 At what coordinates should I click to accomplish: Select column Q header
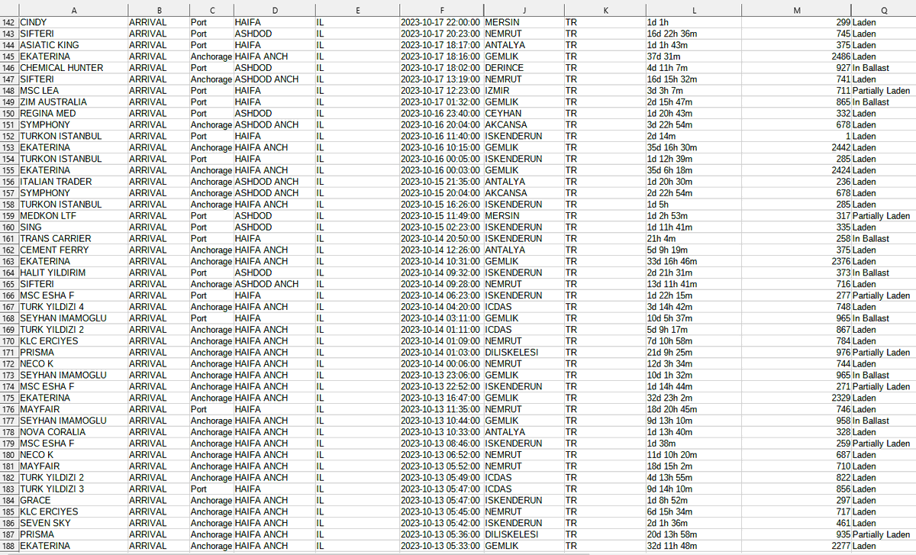[883, 10]
